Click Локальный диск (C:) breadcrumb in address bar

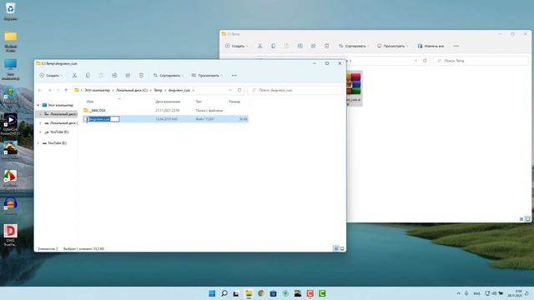click(x=132, y=90)
